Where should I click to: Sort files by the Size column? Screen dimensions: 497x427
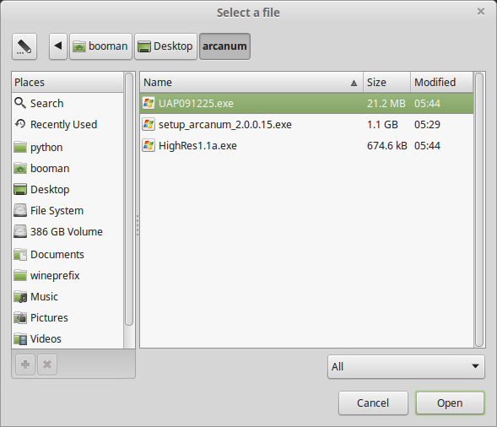pyautogui.click(x=386, y=83)
